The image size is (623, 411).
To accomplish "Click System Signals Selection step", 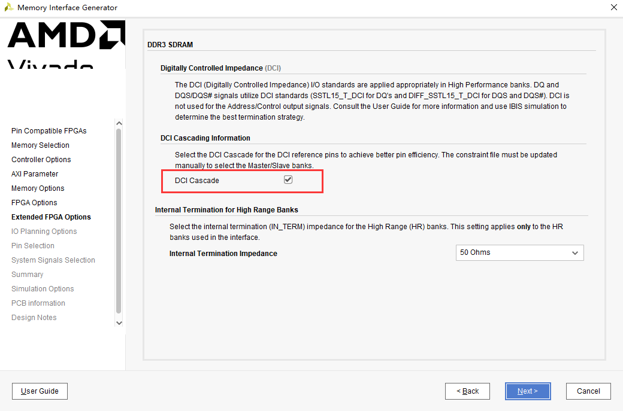I will [53, 260].
